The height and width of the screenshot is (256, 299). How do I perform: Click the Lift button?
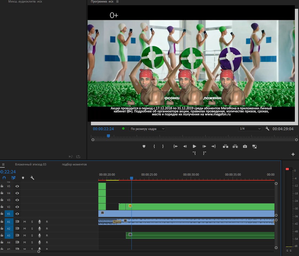pyautogui.click(x=225, y=146)
